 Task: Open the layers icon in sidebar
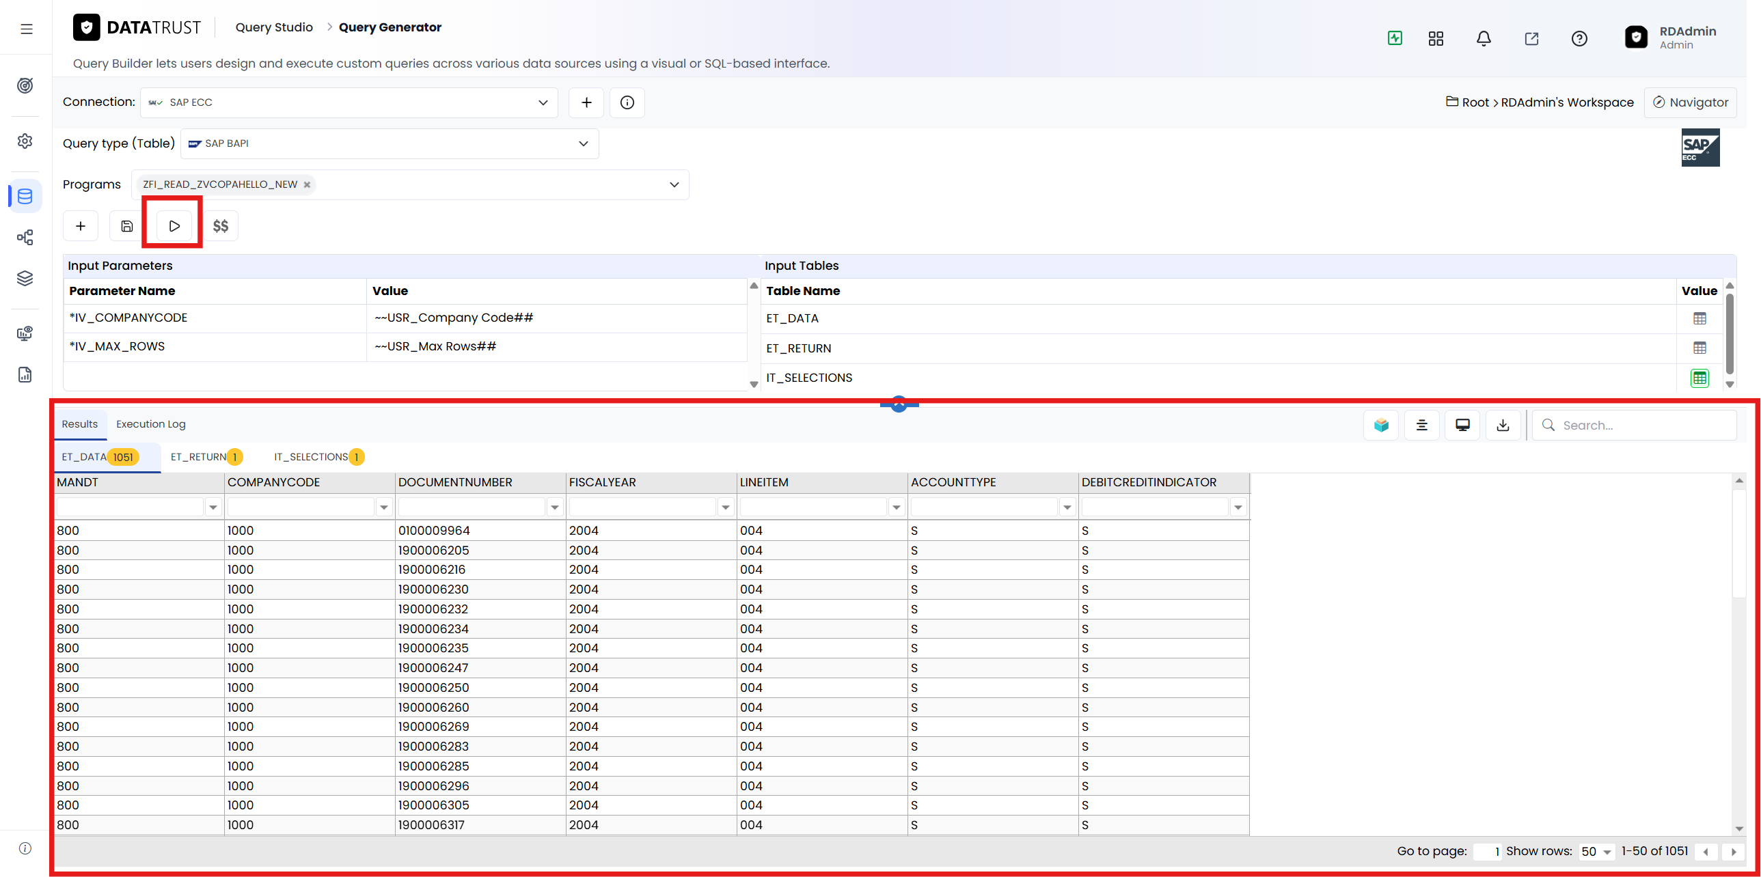point(25,279)
